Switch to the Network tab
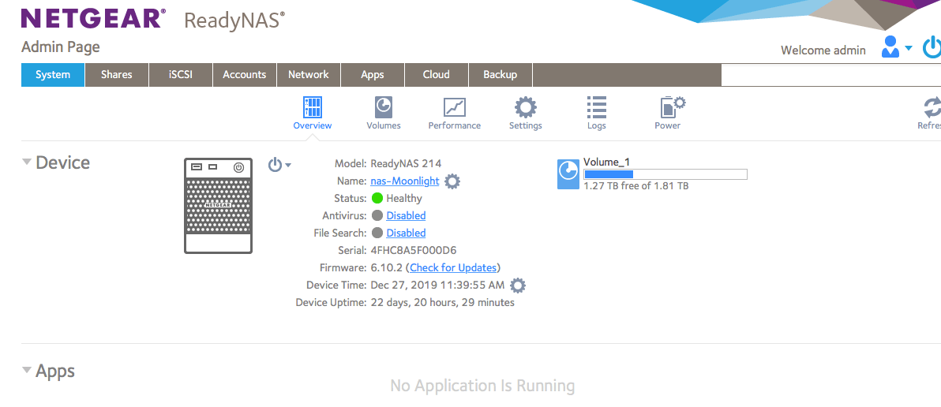This screenshot has height=407, width=941. [309, 75]
